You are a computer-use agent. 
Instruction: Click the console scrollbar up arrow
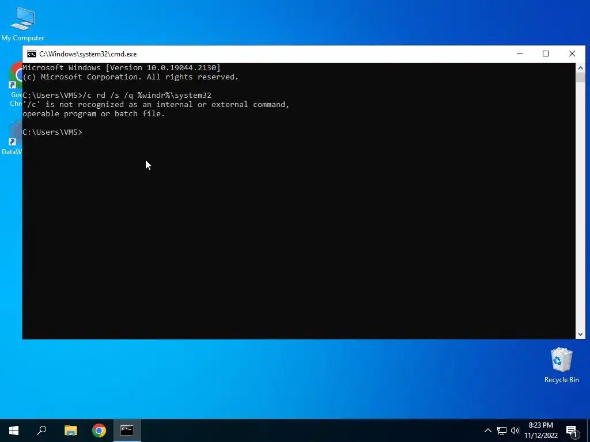click(580, 68)
